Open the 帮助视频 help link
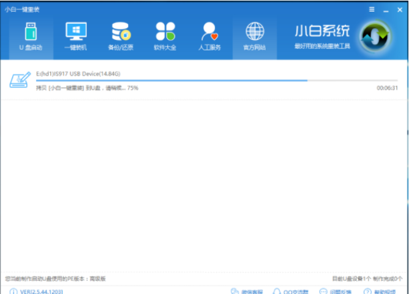 [x=380, y=292]
